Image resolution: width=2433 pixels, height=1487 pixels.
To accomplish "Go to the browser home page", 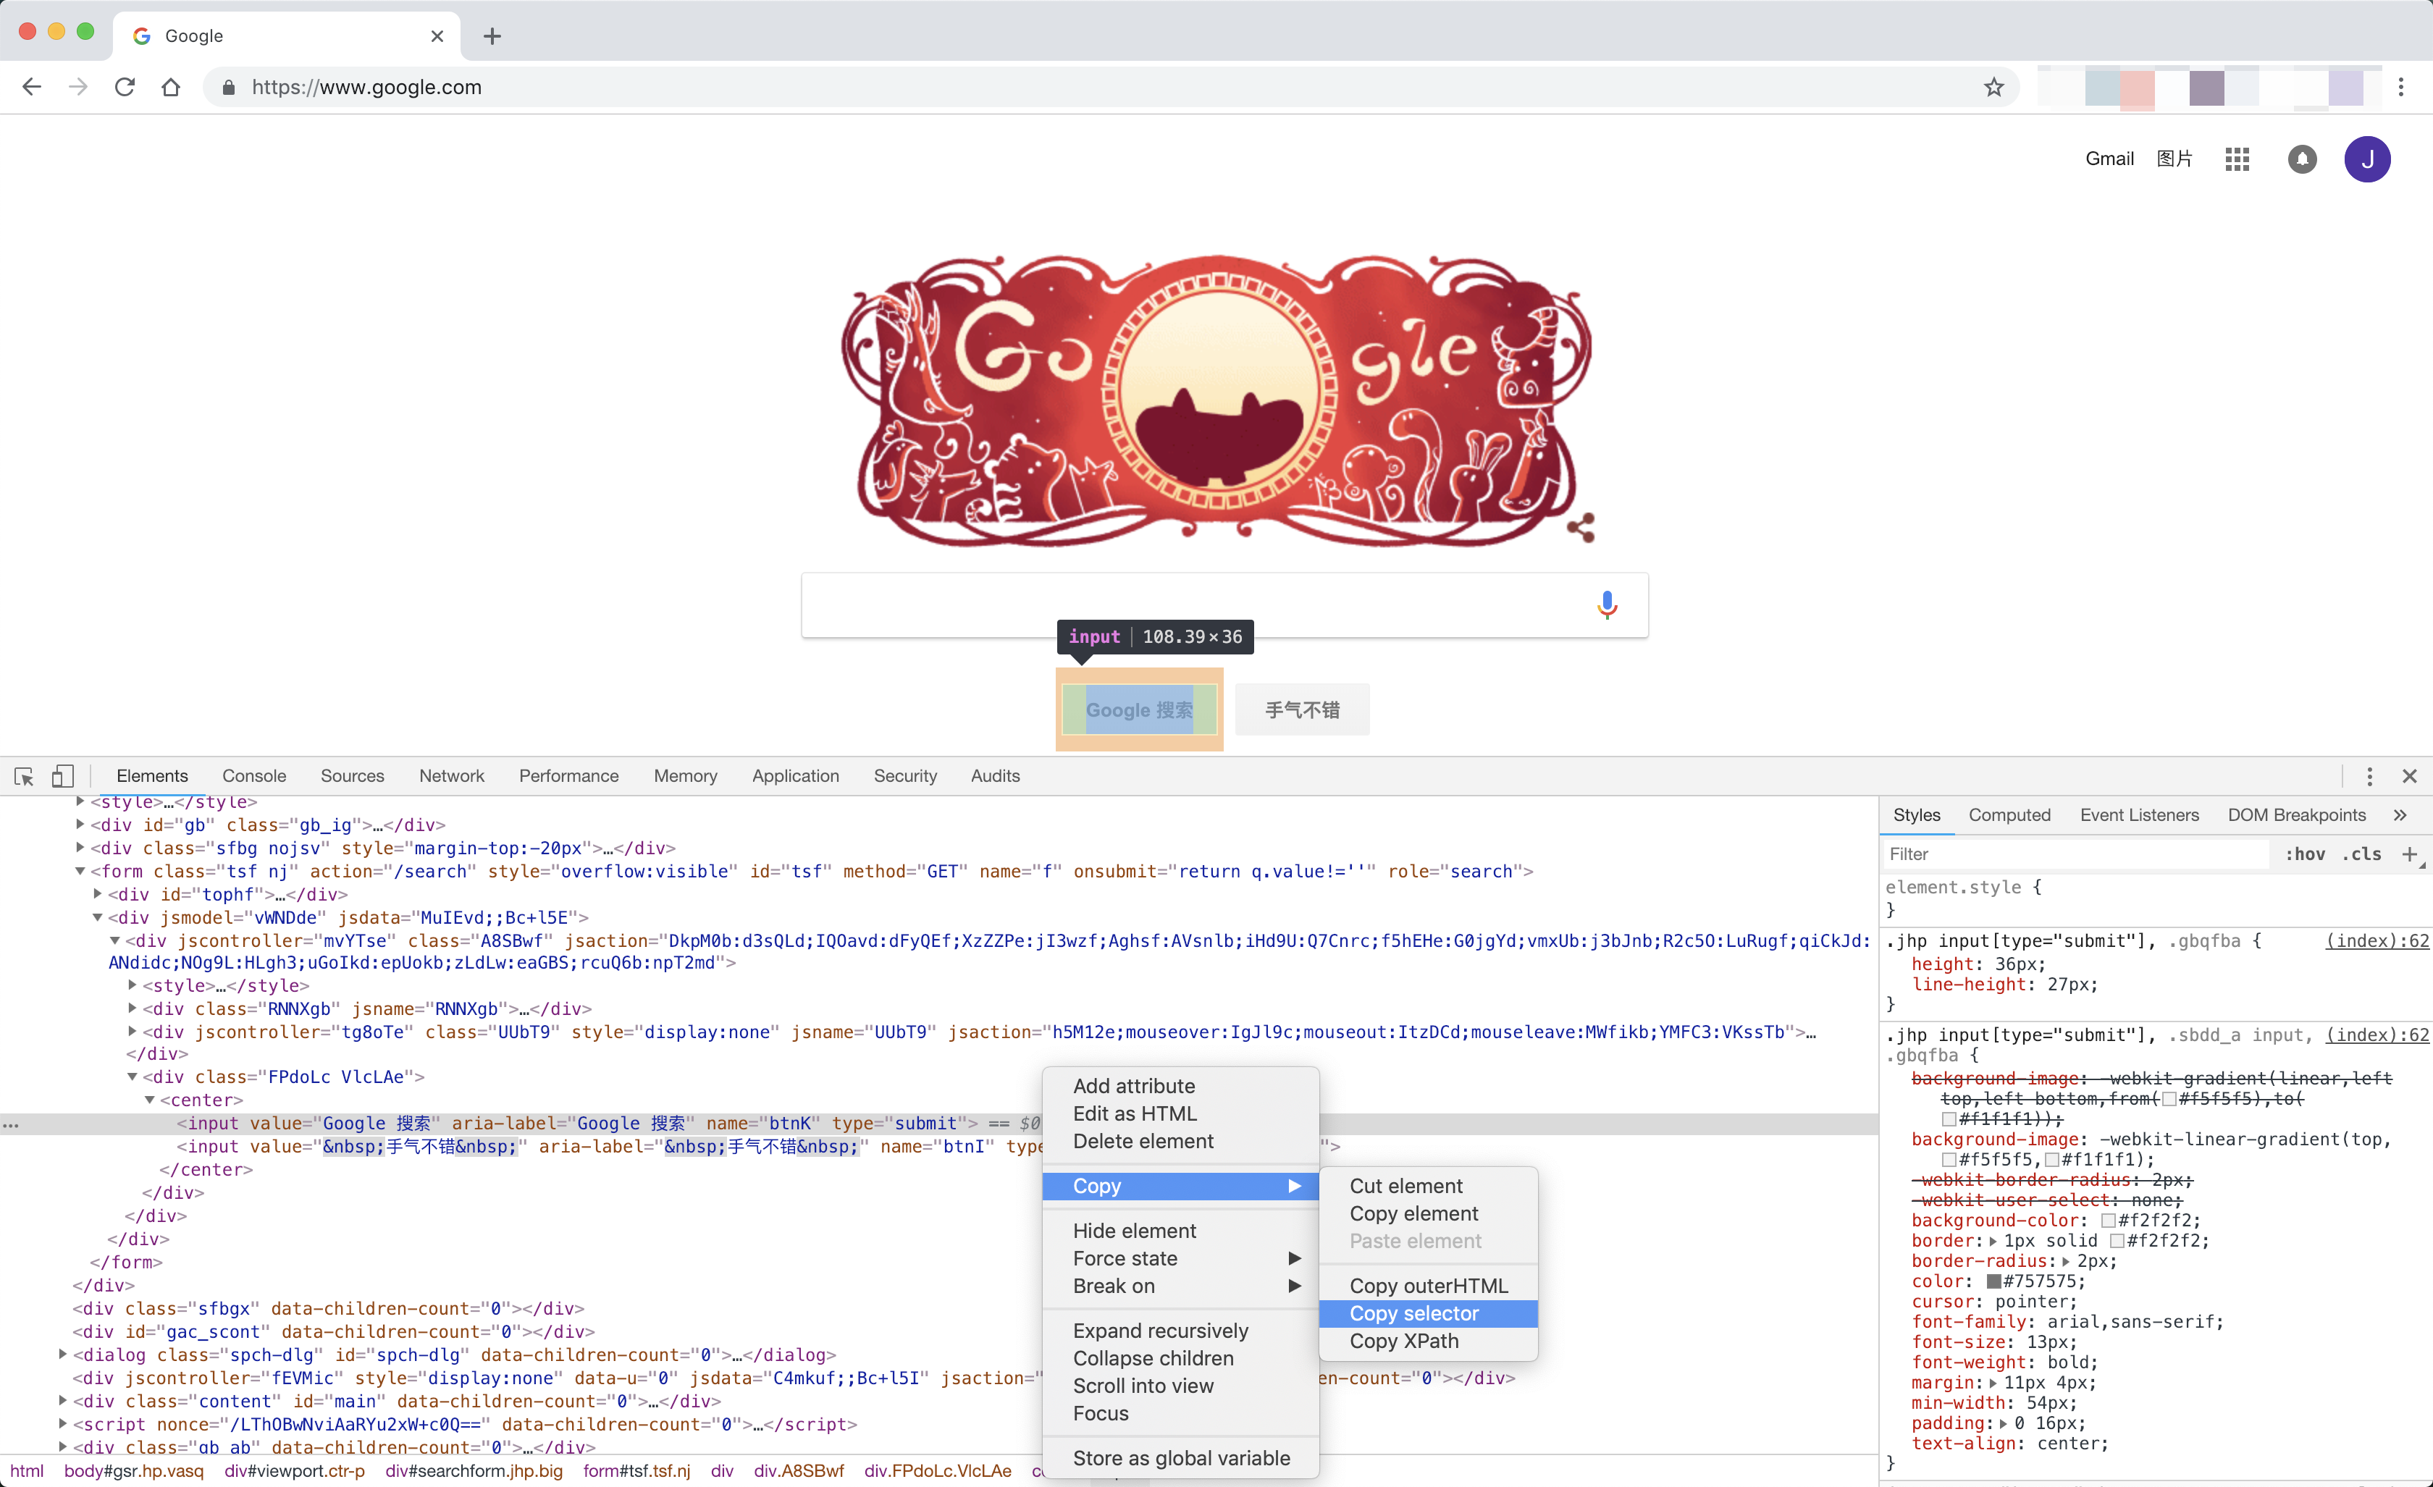I will coord(171,87).
